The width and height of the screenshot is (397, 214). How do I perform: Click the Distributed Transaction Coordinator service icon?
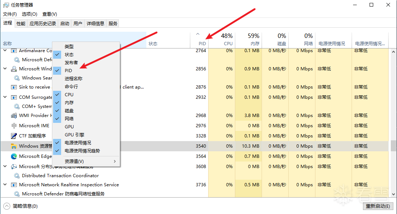click(x=17, y=176)
